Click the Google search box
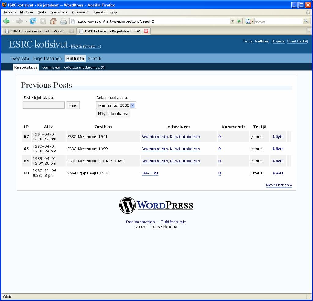Screen dimensions: 313x301 click(278, 21)
